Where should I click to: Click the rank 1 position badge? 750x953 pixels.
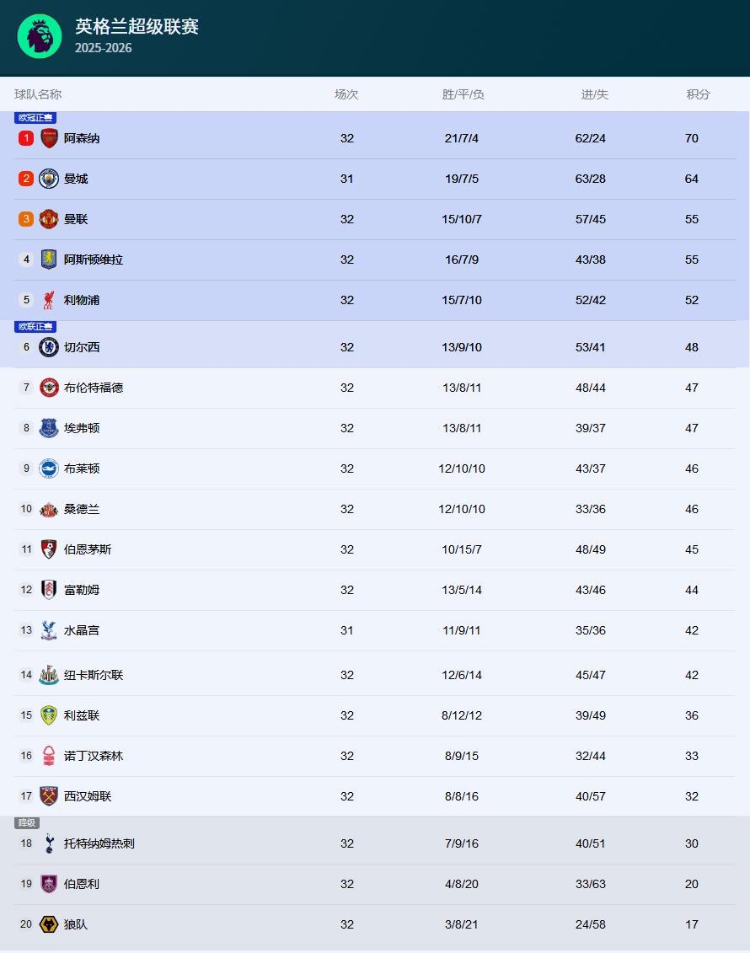click(x=26, y=138)
